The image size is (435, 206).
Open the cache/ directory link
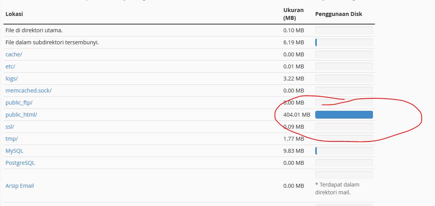[14, 54]
